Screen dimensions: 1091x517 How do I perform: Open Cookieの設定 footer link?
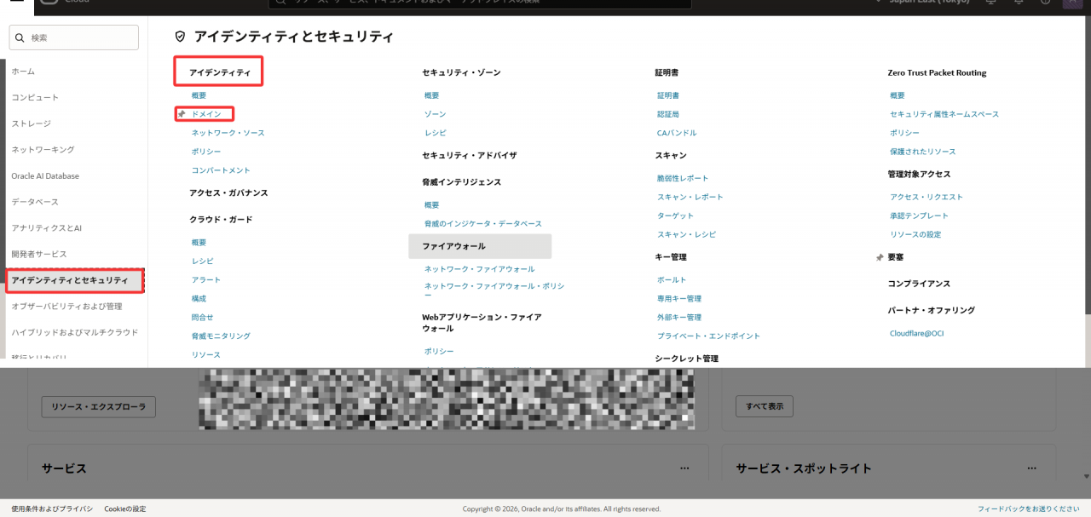click(125, 509)
